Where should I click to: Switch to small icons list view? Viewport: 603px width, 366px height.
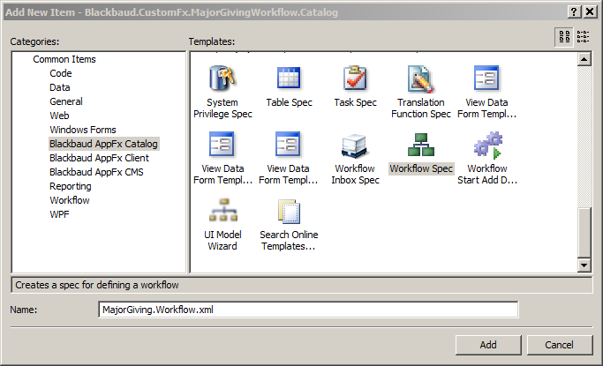[583, 36]
